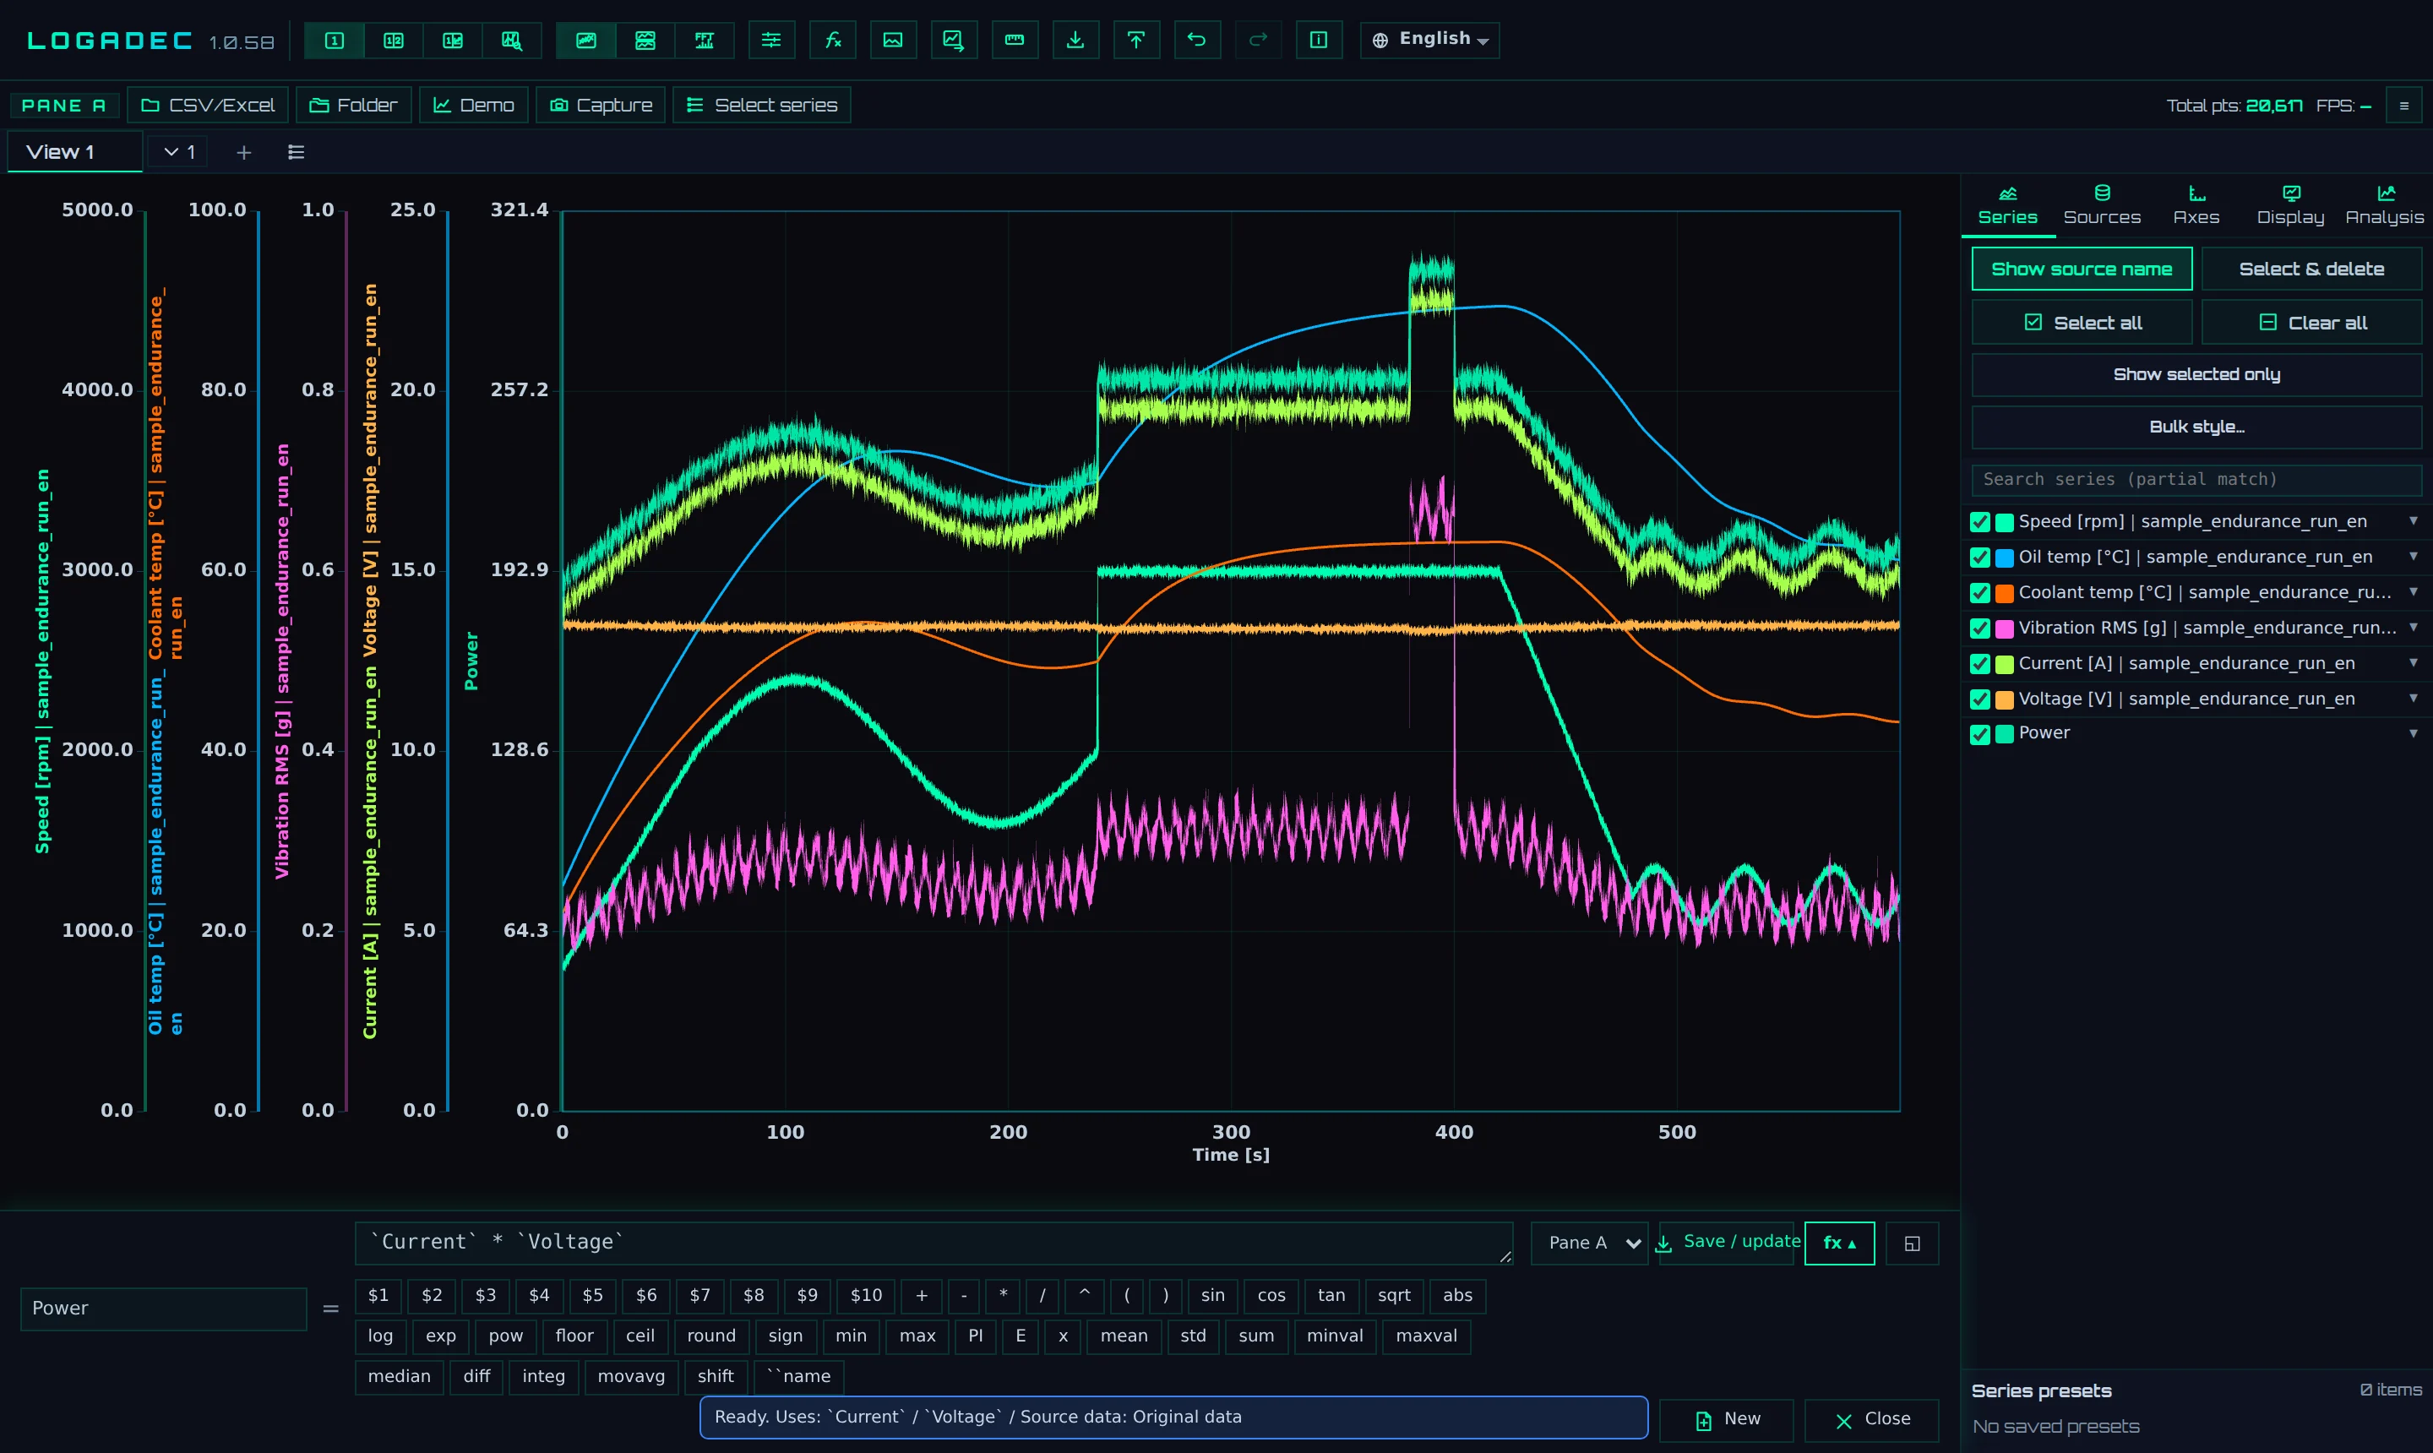Uncheck Current [A] series checkbox
The image size is (2433, 1453).
[x=1979, y=664]
